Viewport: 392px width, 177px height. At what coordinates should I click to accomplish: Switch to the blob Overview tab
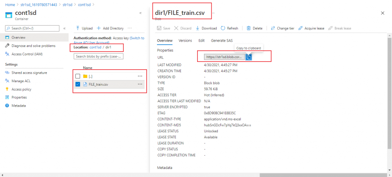click(165, 41)
